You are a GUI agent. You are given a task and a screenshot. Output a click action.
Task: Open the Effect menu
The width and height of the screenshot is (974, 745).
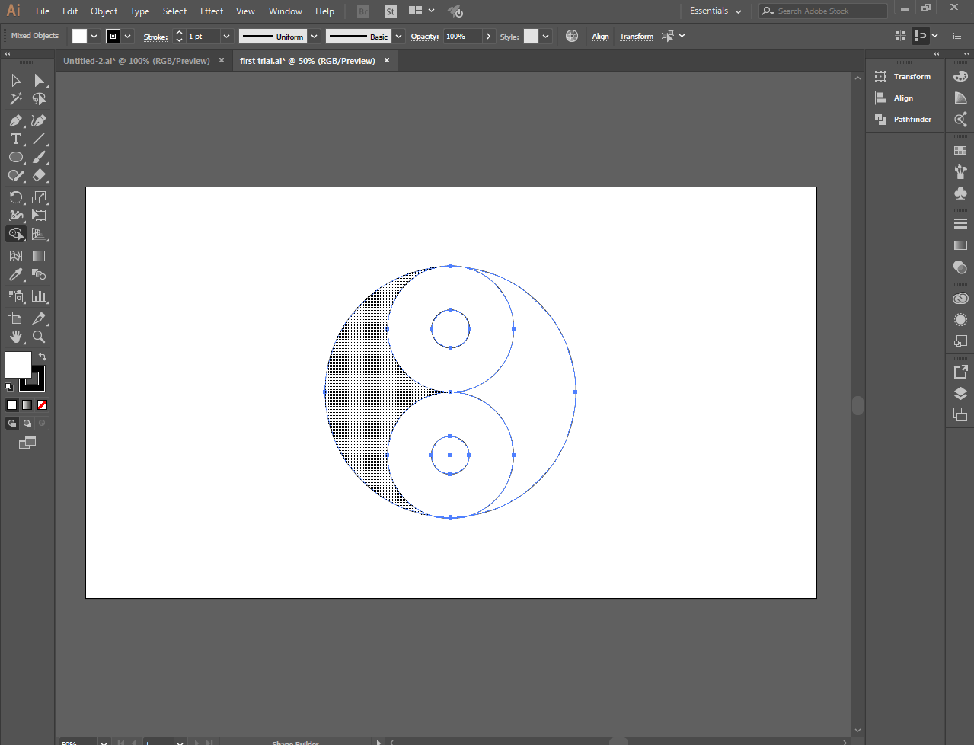pos(212,11)
